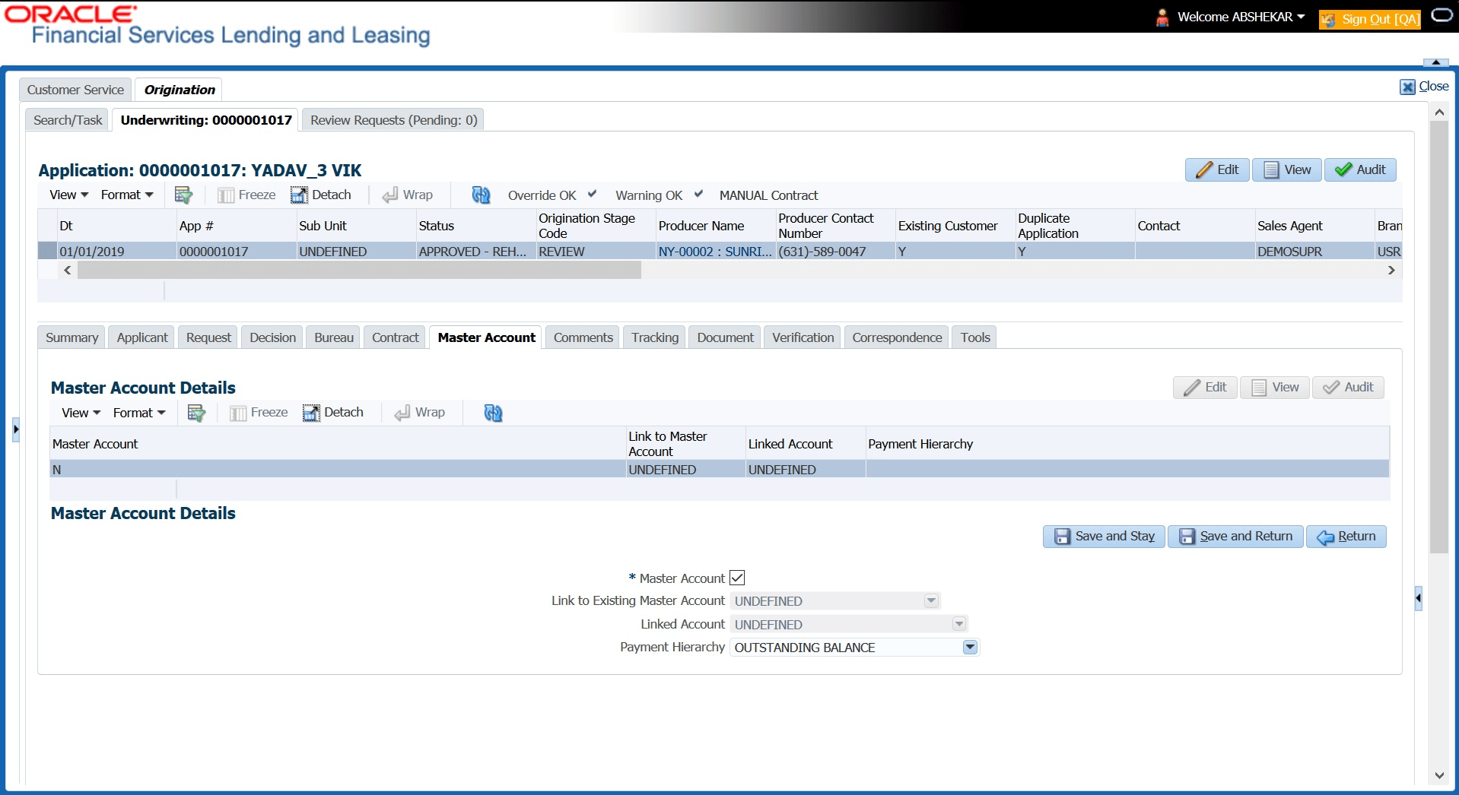Click producer link NY-00002 : SUNRI...

click(x=715, y=252)
